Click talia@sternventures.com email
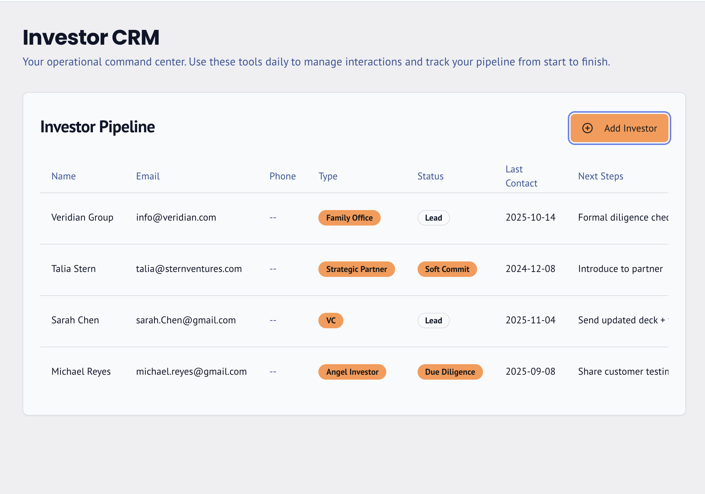Screen dimensions: 705x494 pos(189,269)
